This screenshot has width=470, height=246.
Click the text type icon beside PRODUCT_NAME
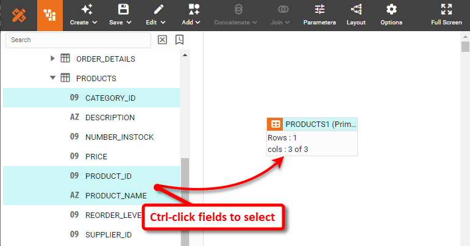point(74,195)
